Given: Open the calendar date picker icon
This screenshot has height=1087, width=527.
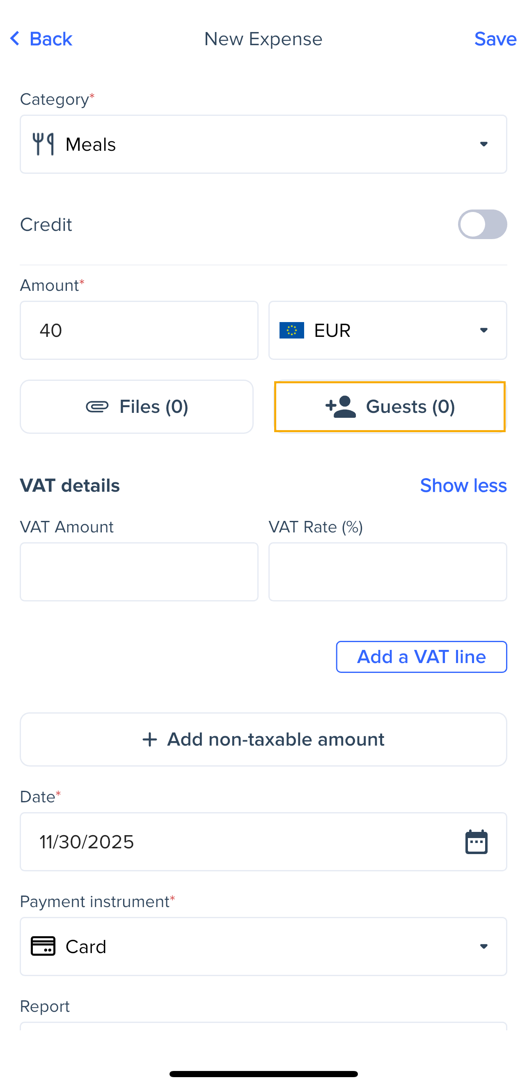Looking at the screenshot, I should point(477,842).
